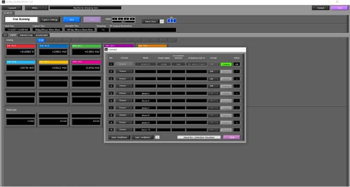The height and width of the screenshot is (187, 350).
Task: Click the Capture Time value field
Action: coord(47,29)
